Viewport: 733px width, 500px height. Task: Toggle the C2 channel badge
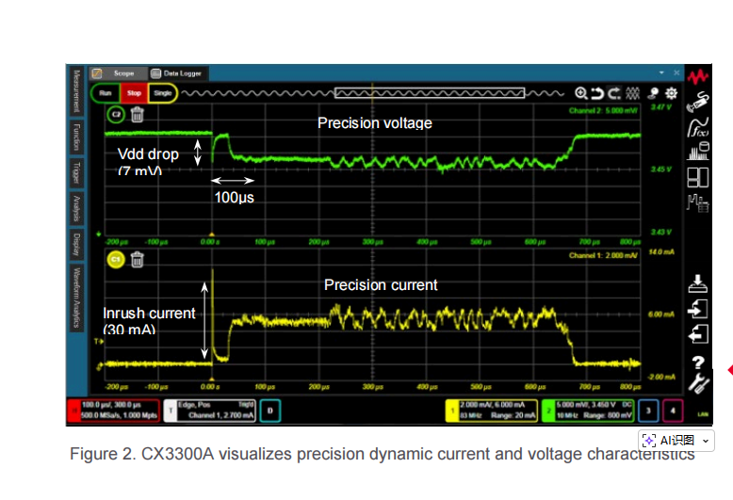pyautogui.click(x=116, y=115)
